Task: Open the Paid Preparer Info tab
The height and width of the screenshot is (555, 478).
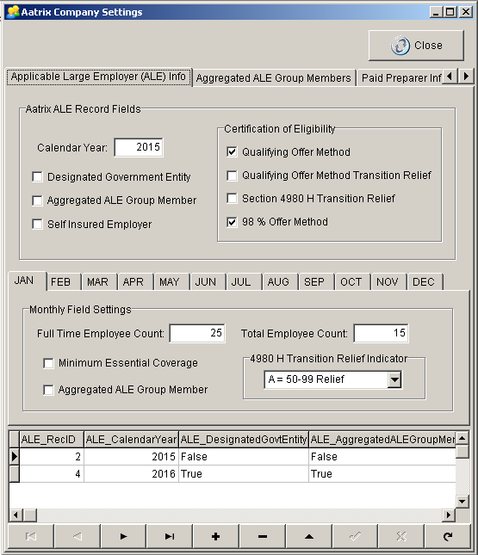Action: pos(400,77)
